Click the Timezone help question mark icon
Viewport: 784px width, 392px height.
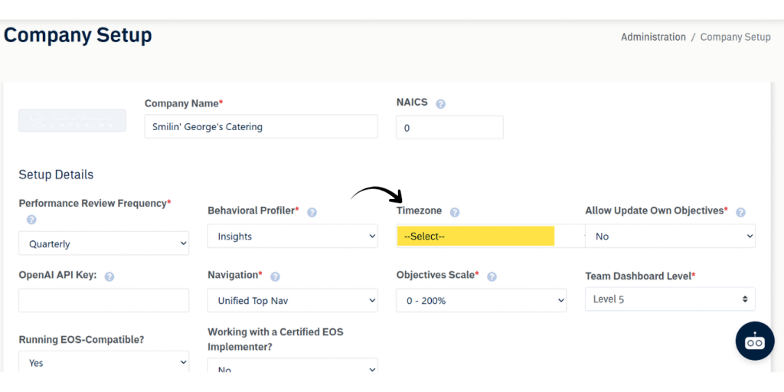(x=455, y=212)
